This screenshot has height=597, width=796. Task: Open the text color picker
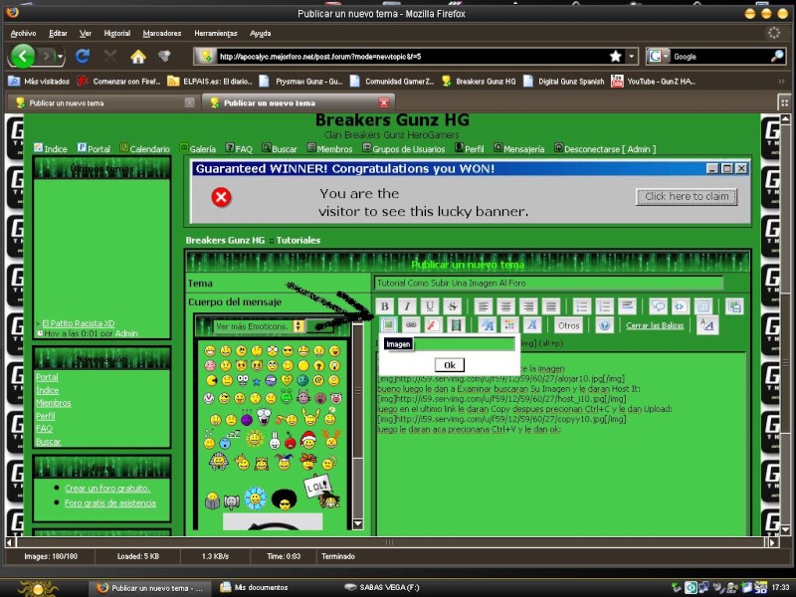509,325
